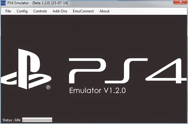Image resolution: width=188 pixels, height=124 pixels.
Task: Click the 'Status : Idle' text
Action: [11, 120]
